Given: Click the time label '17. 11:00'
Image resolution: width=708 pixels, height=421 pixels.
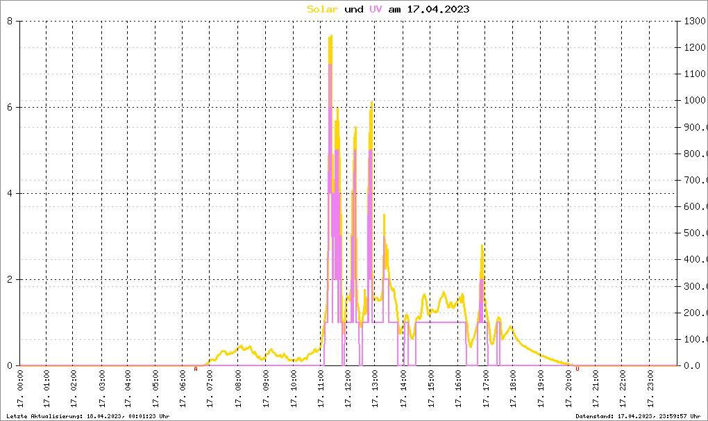Looking at the screenshot, I should (x=321, y=388).
